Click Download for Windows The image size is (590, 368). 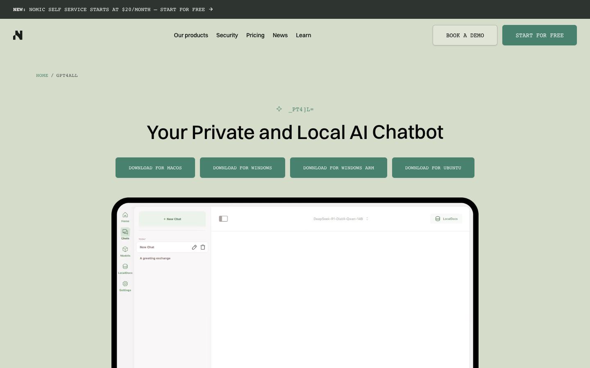point(243,168)
